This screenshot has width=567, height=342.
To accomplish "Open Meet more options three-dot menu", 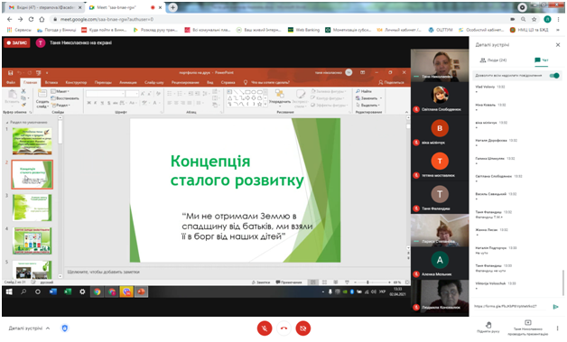I will (557, 328).
